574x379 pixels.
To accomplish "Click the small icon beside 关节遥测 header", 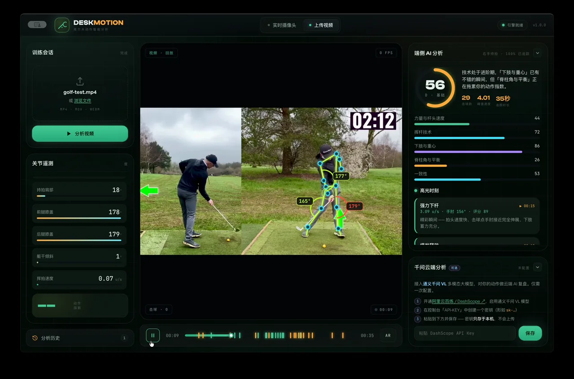I will point(126,164).
